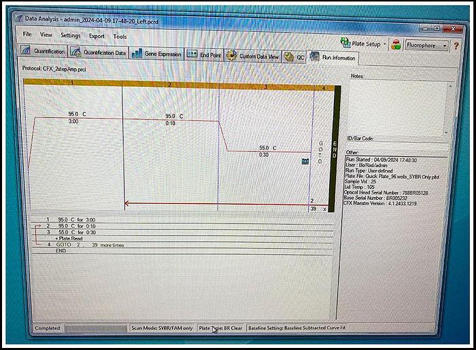Click the Quantification tab icon
This screenshot has height=350, width=476.
[27, 52]
